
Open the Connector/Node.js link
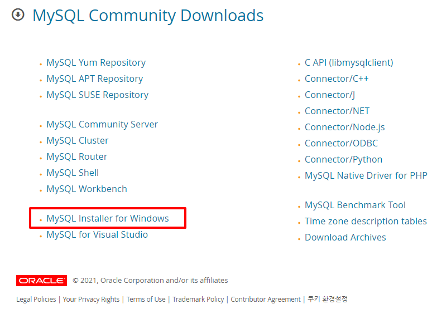click(x=345, y=127)
